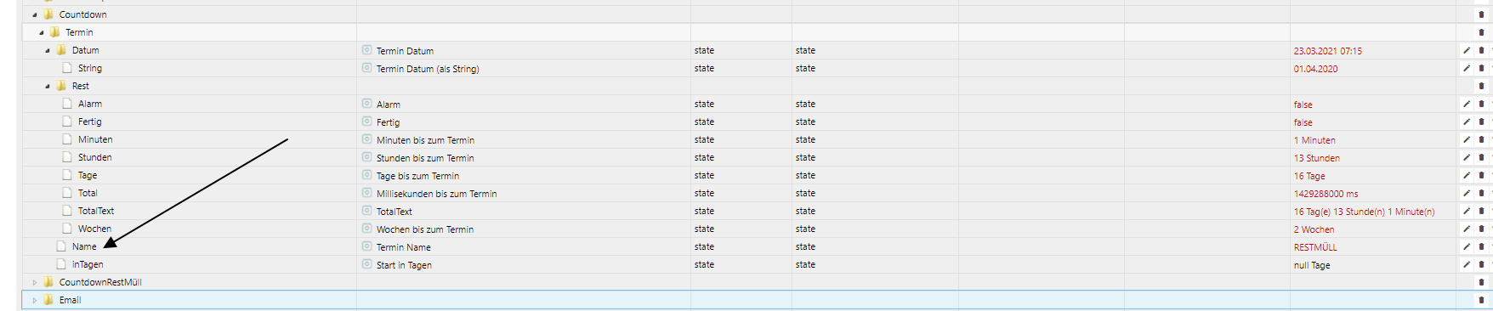This screenshot has height=311, width=1493.
Task: Collapse the Termin folder
Action: click(41, 32)
